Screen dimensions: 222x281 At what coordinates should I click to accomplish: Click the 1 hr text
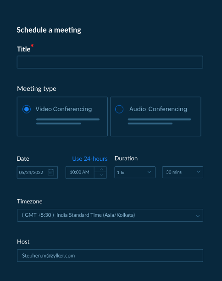click(121, 172)
